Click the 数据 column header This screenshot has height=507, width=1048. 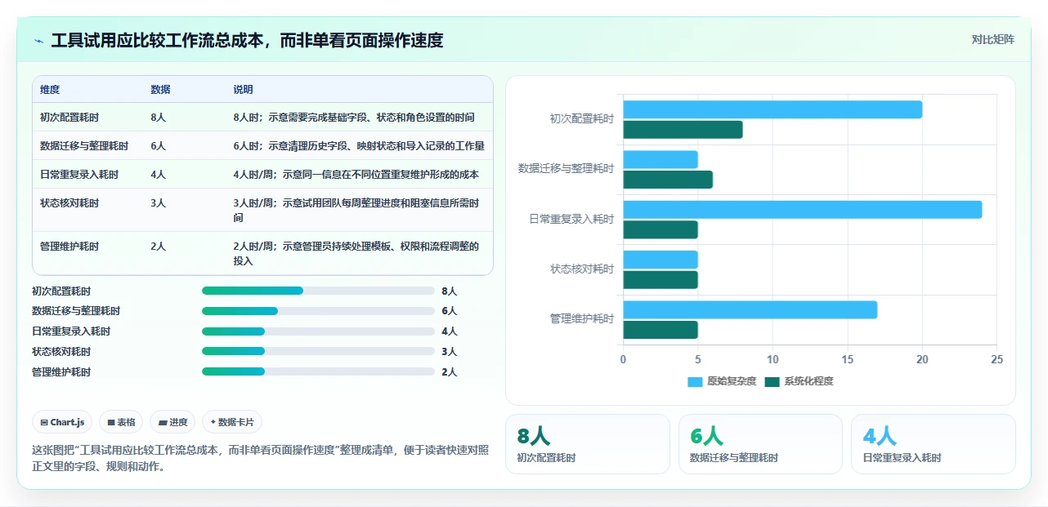pyautogui.click(x=160, y=90)
